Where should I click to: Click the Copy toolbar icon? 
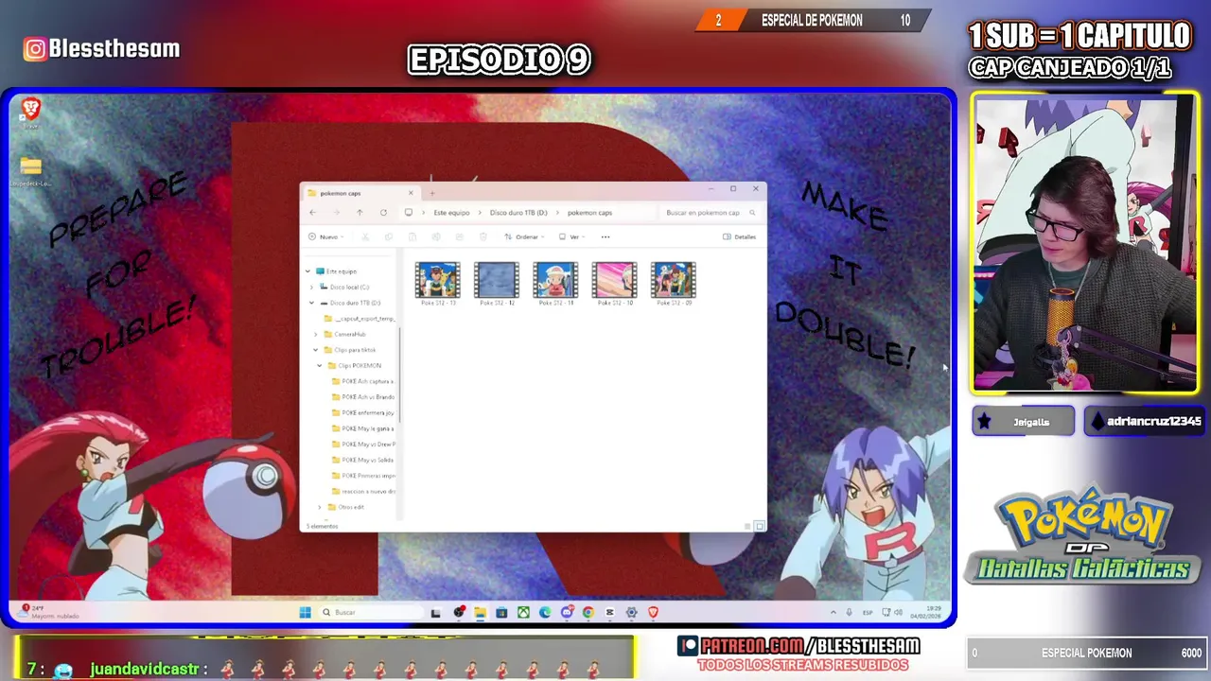coord(388,236)
